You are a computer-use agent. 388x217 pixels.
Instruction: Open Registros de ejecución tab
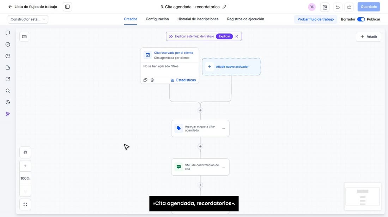click(x=245, y=19)
